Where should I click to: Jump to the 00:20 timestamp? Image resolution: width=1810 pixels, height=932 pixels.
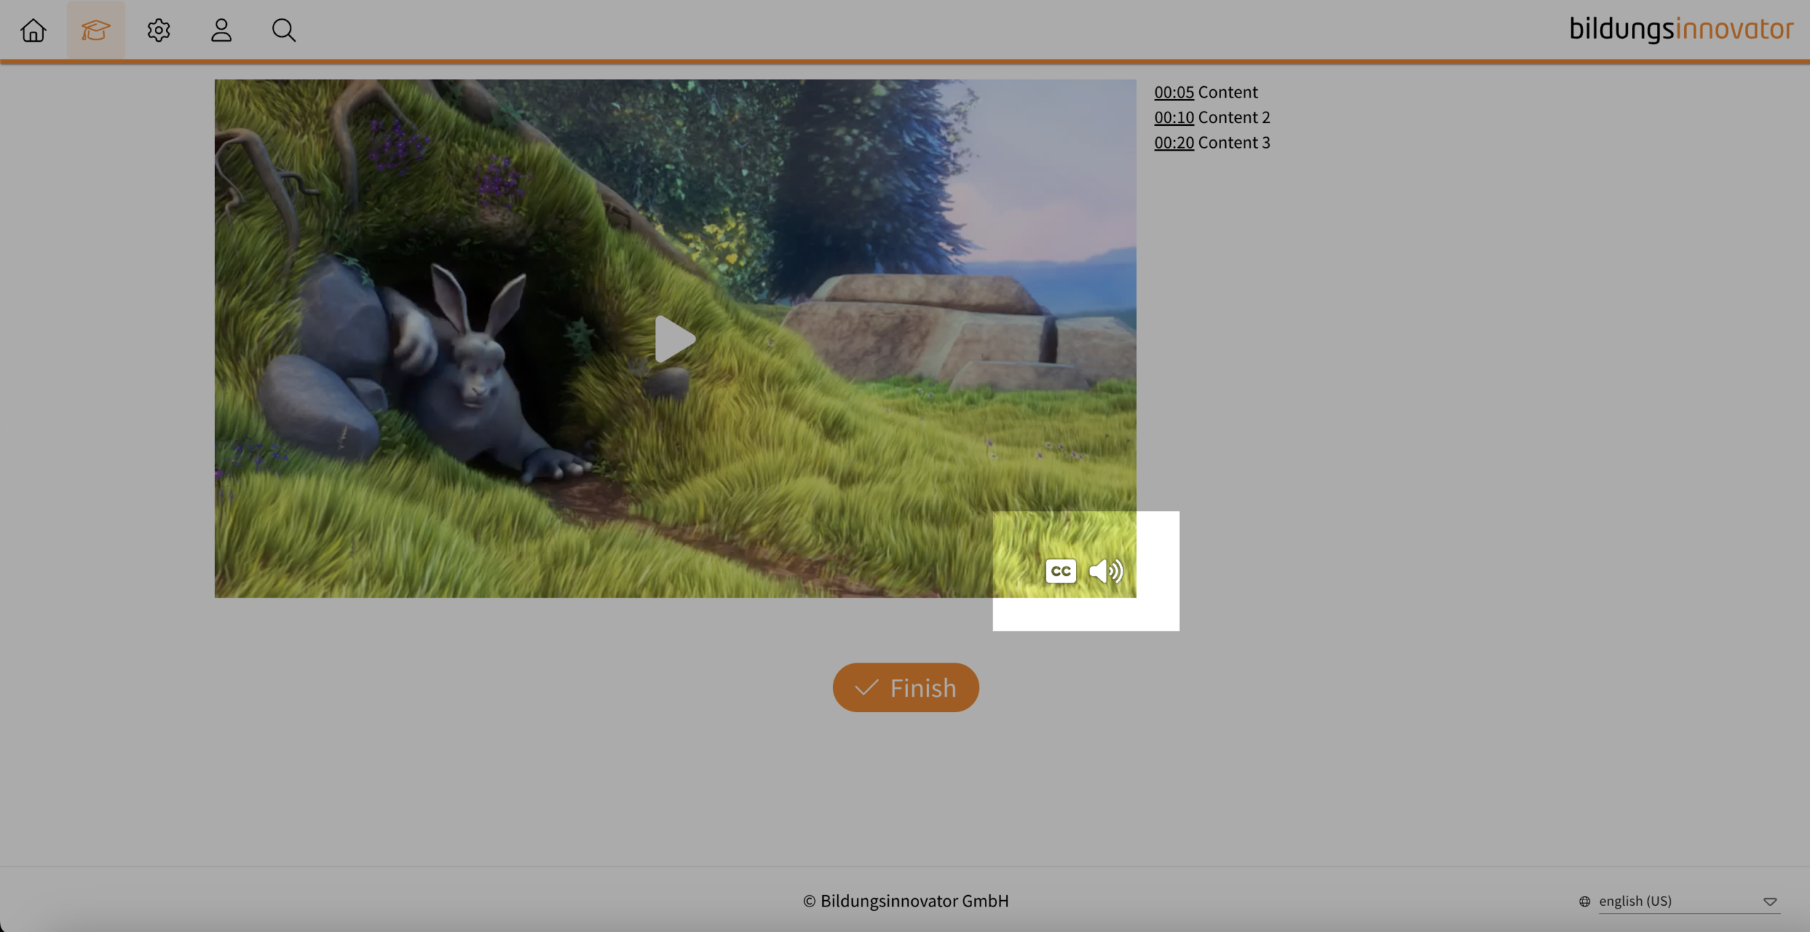tap(1174, 143)
